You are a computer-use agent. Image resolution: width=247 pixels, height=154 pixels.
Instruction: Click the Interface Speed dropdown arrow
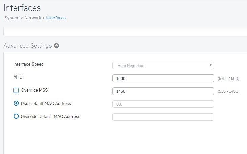tap(211, 65)
